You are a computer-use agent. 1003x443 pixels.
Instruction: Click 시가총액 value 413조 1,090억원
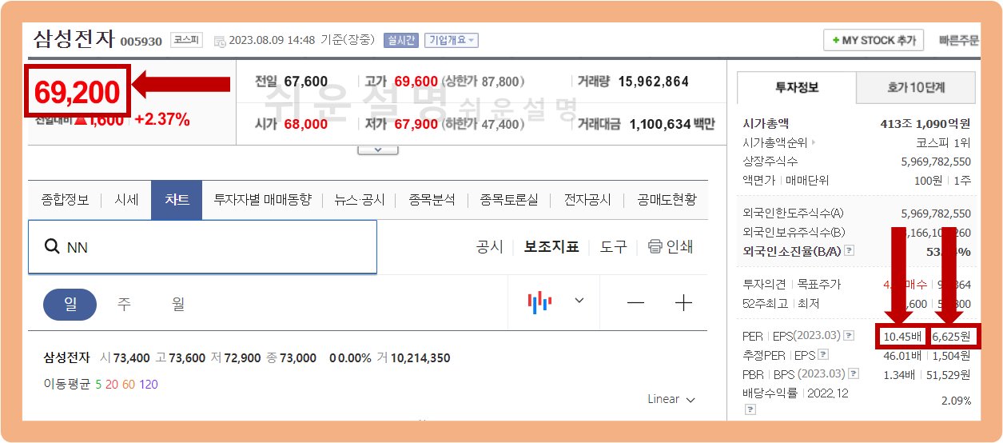tap(925, 124)
